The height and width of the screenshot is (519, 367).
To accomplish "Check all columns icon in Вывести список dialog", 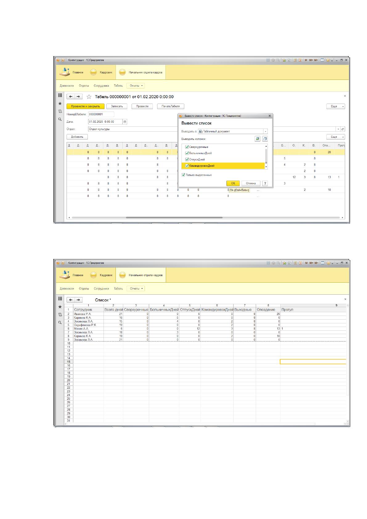I will pos(257,139).
